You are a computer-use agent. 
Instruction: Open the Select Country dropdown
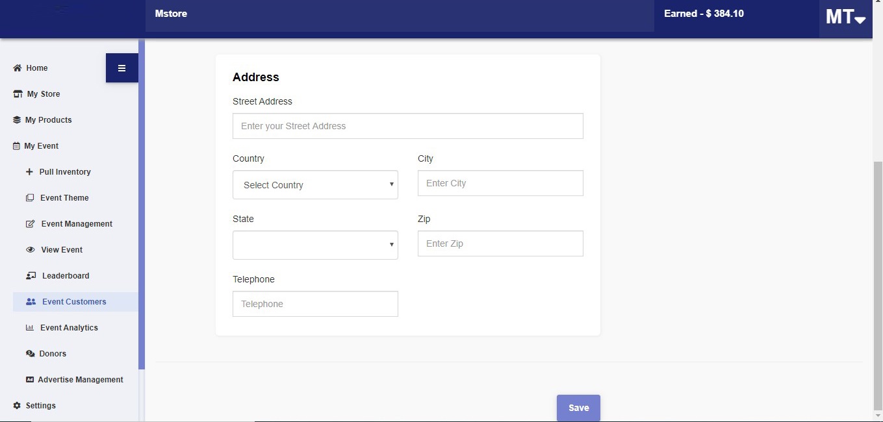pos(315,185)
